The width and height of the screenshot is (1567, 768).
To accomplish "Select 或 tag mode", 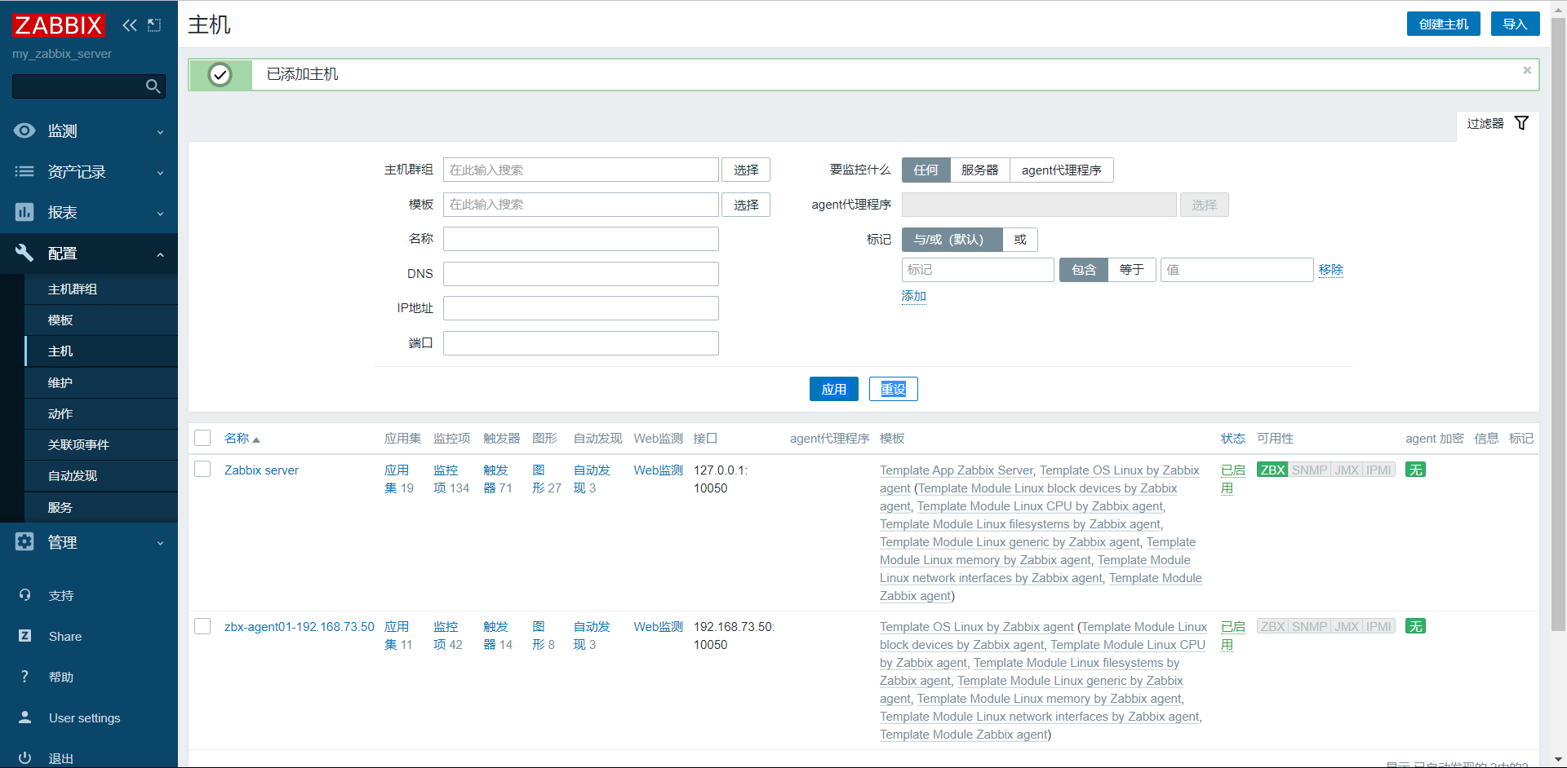I will [x=1020, y=239].
